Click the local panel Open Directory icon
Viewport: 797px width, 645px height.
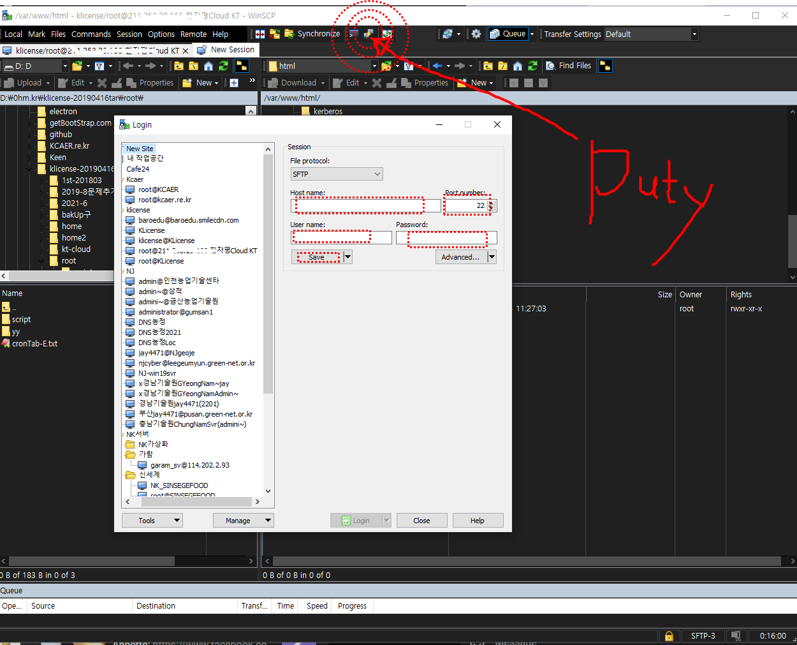[77, 66]
